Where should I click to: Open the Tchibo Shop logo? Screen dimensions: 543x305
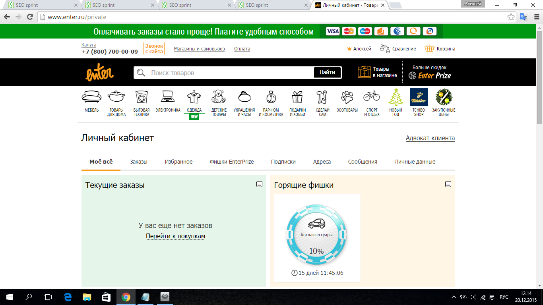(419, 97)
